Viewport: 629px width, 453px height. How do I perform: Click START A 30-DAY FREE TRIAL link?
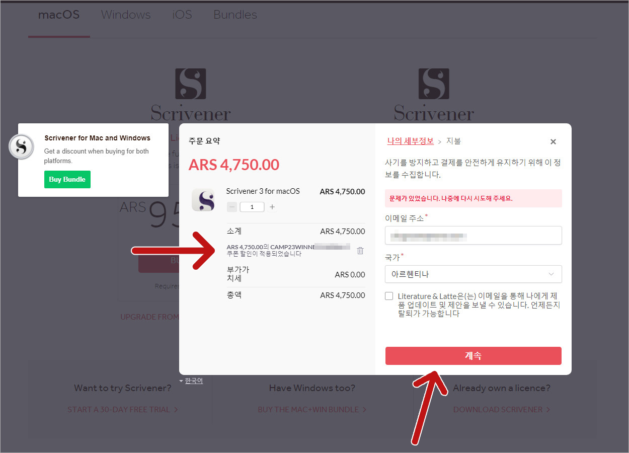(x=123, y=410)
